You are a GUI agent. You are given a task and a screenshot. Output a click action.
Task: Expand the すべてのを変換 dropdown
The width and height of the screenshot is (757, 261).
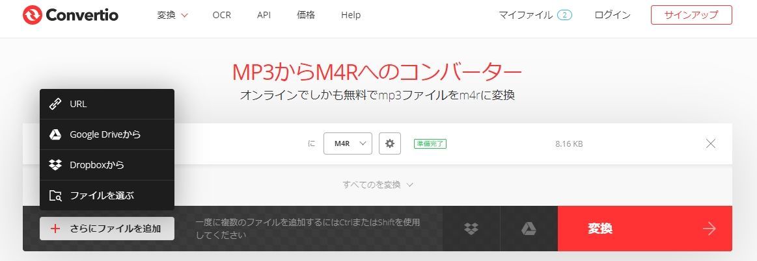[378, 184]
